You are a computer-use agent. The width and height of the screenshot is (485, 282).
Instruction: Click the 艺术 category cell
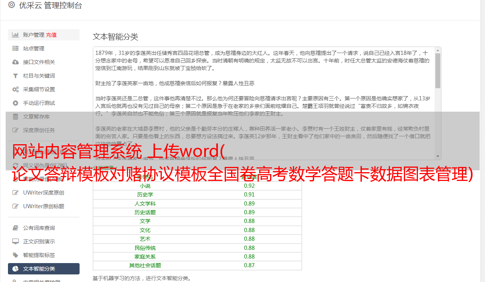(145, 239)
